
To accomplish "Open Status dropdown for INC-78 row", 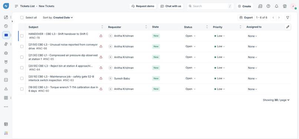I will (x=191, y=36).
